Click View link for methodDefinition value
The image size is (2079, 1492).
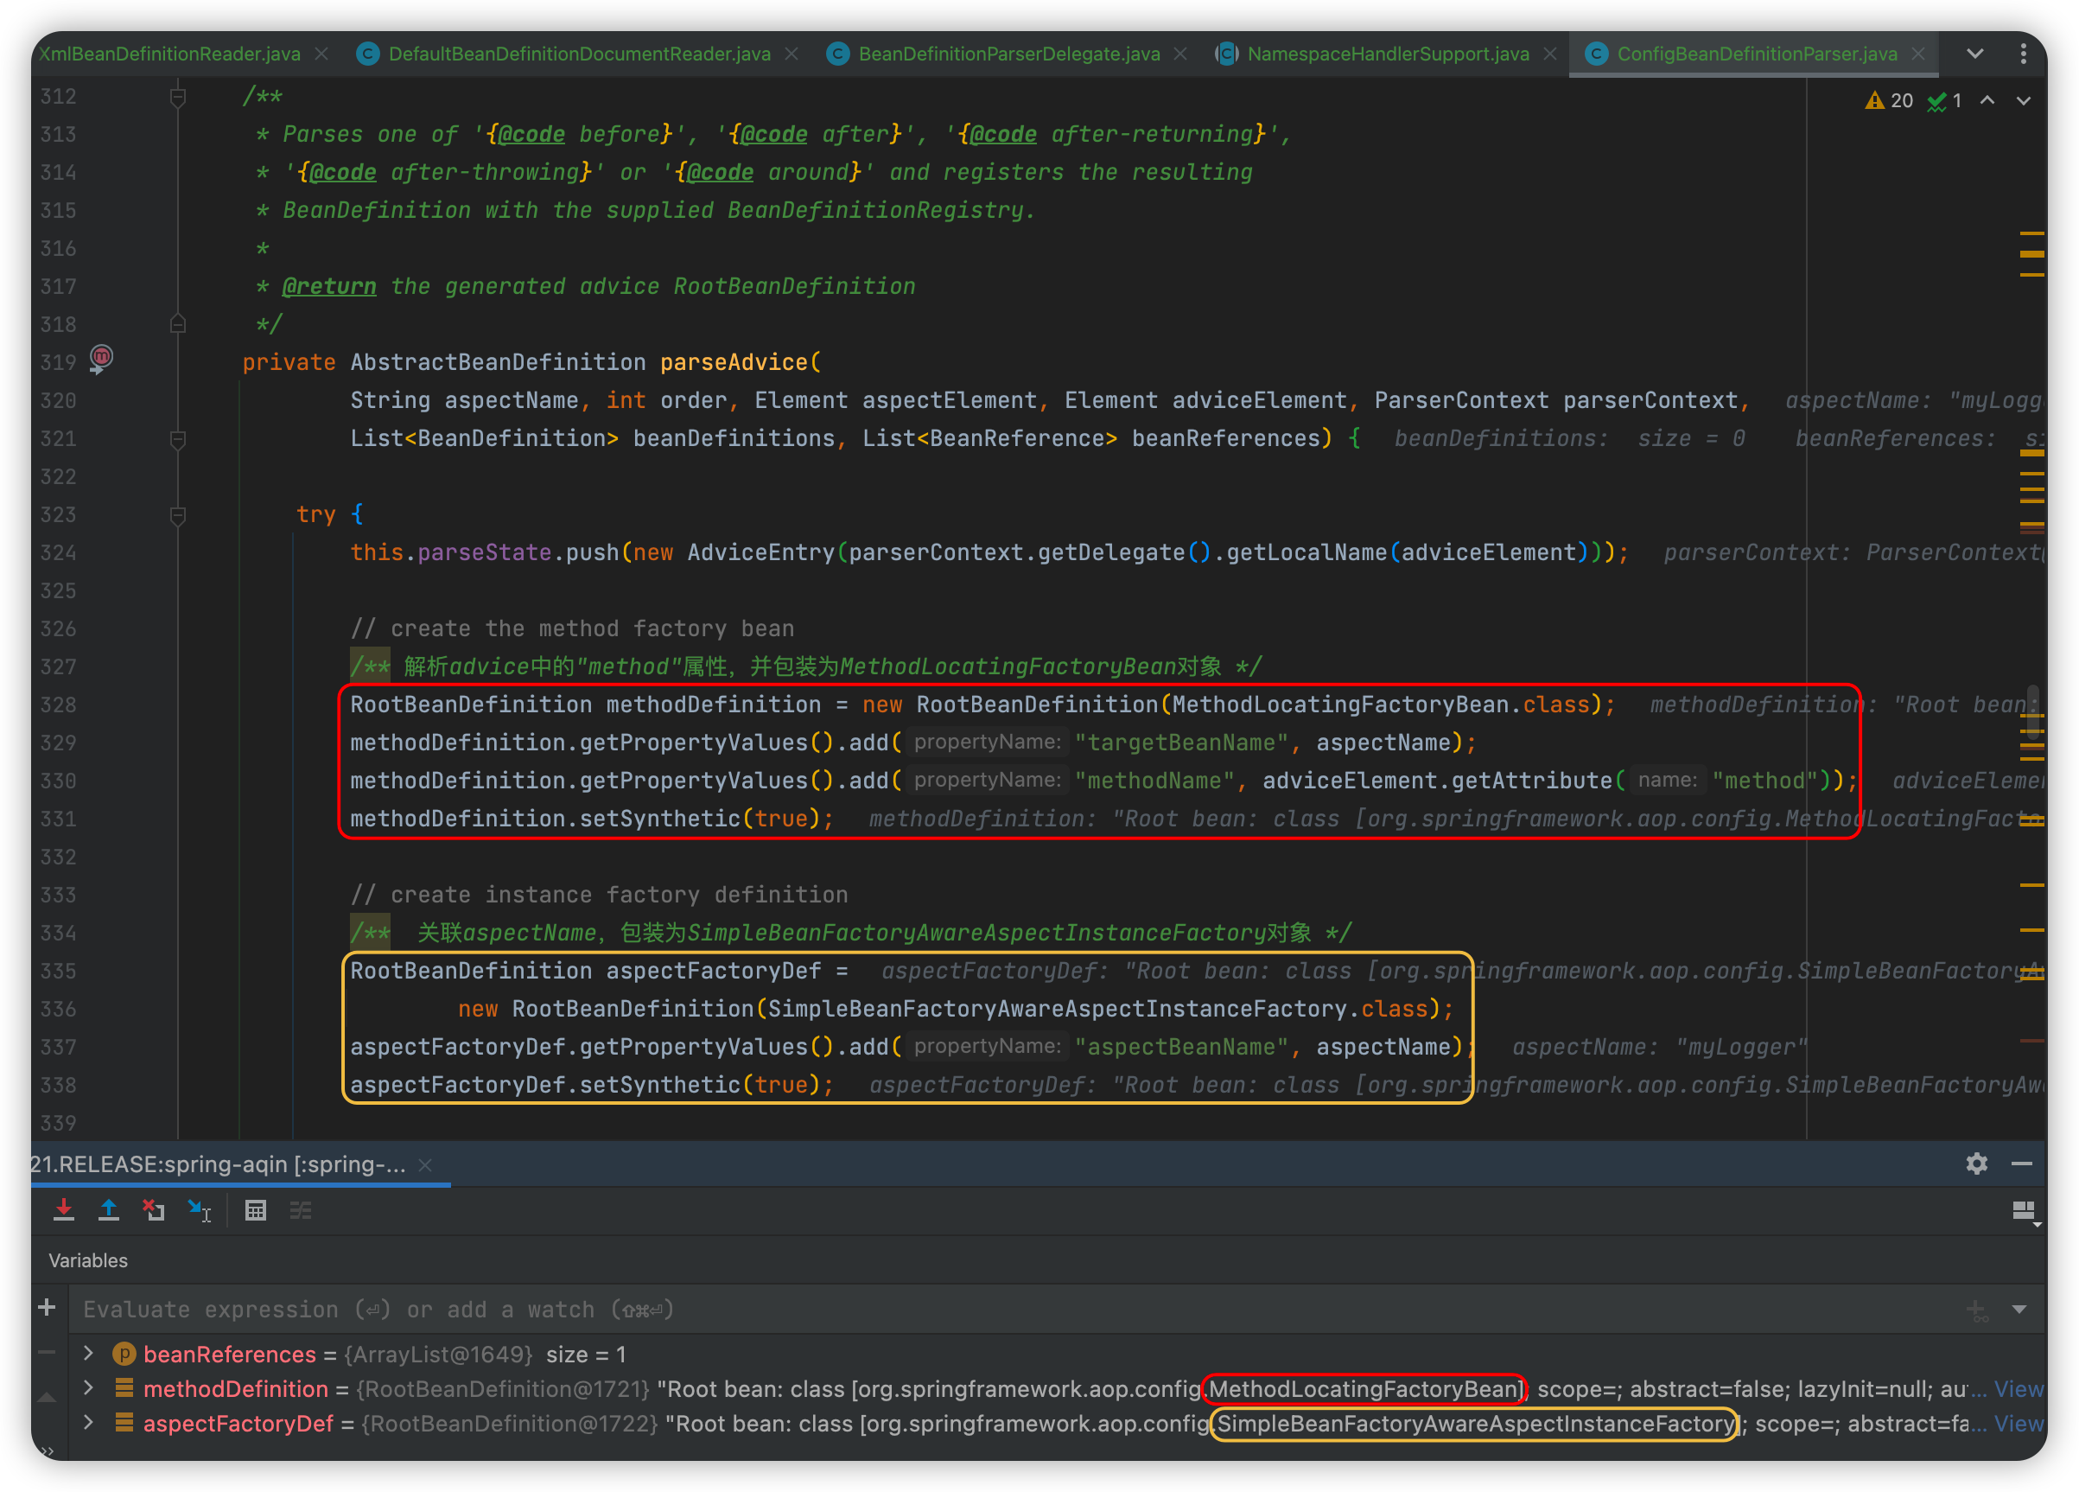tap(2018, 1389)
